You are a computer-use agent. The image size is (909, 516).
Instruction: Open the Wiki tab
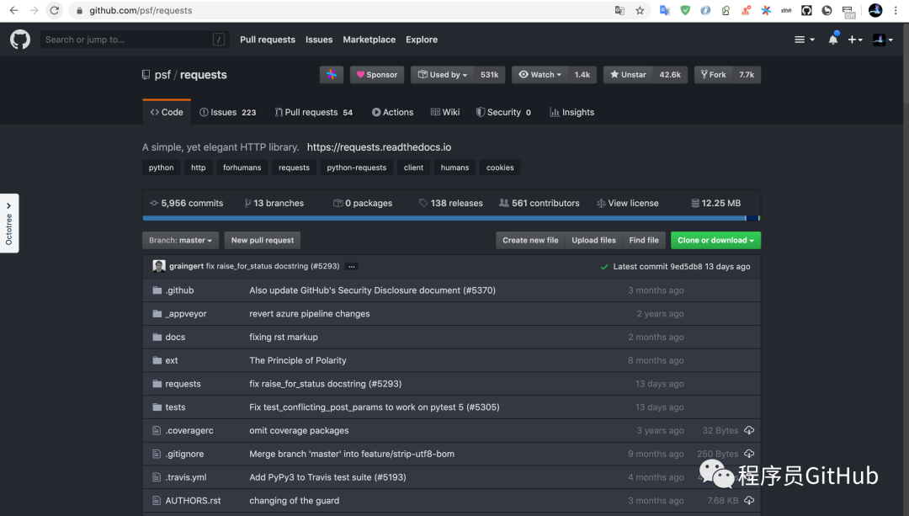click(445, 113)
